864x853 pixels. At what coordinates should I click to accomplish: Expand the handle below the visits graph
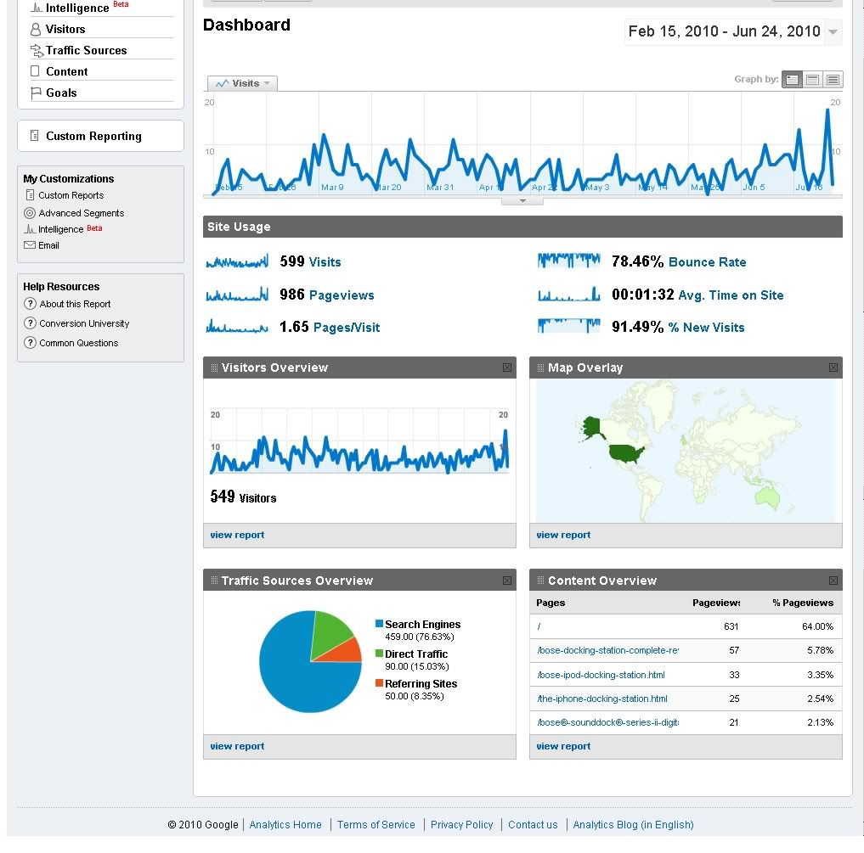pyautogui.click(x=522, y=201)
